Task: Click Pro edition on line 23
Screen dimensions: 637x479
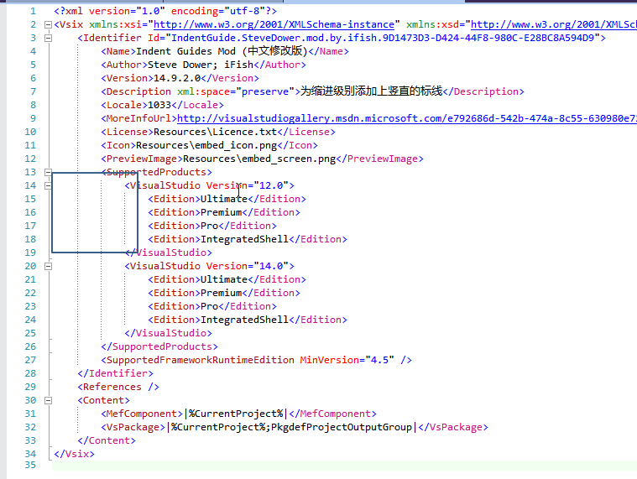Action: coord(209,306)
